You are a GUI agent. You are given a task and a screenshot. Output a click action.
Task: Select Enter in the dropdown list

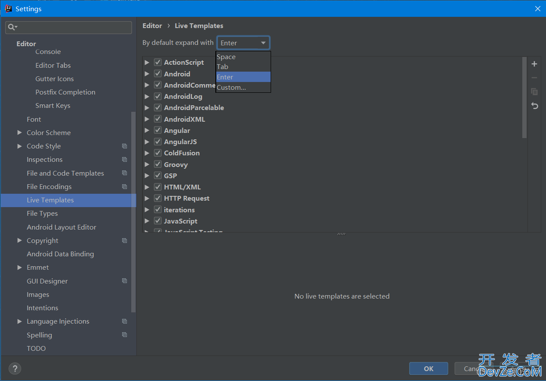(x=243, y=77)
